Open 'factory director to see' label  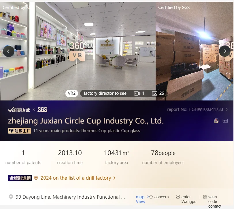point(105,93)
